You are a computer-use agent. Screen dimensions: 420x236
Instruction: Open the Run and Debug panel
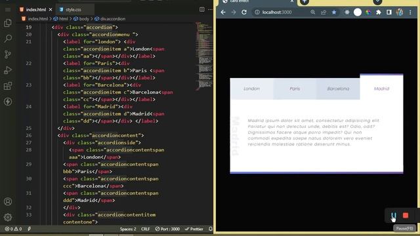[x=8, y=70]
